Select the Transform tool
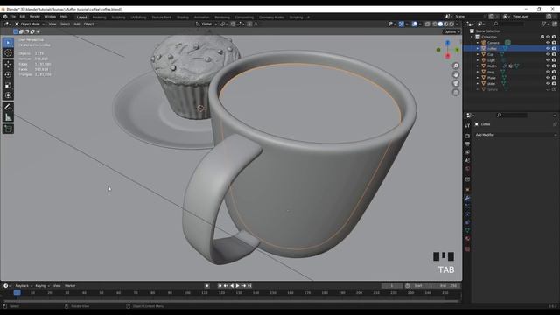The image size is (560, 315). (8, 95)
